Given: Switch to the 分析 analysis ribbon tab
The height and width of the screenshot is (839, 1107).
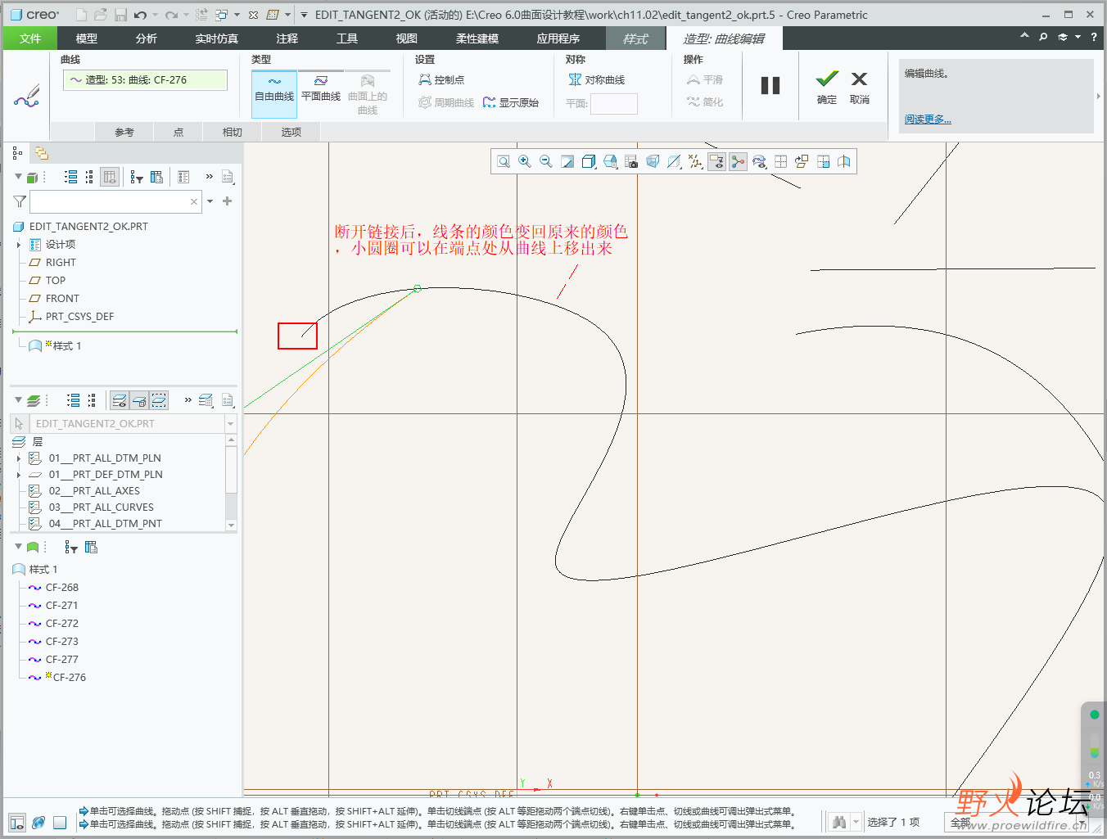Looking at the screenshot, I should click(147, 38).
